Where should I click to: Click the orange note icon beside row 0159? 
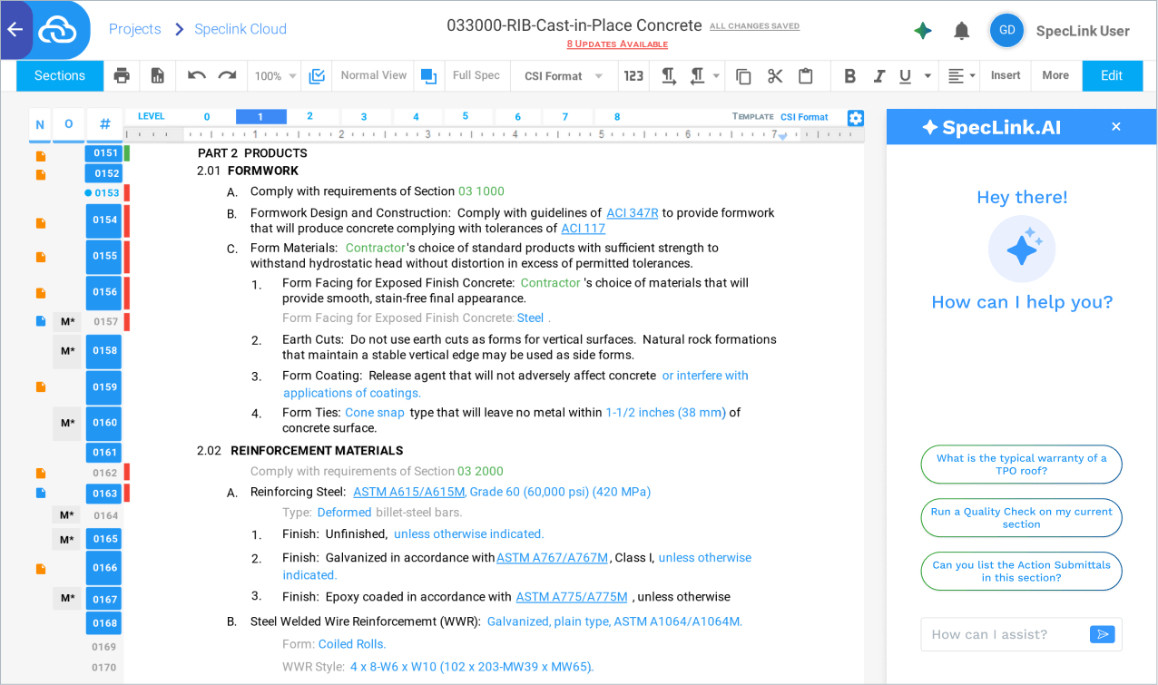40,387
